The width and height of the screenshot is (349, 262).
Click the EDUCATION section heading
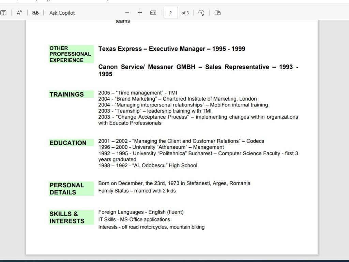pyautogui.click(x=68, y=143)
